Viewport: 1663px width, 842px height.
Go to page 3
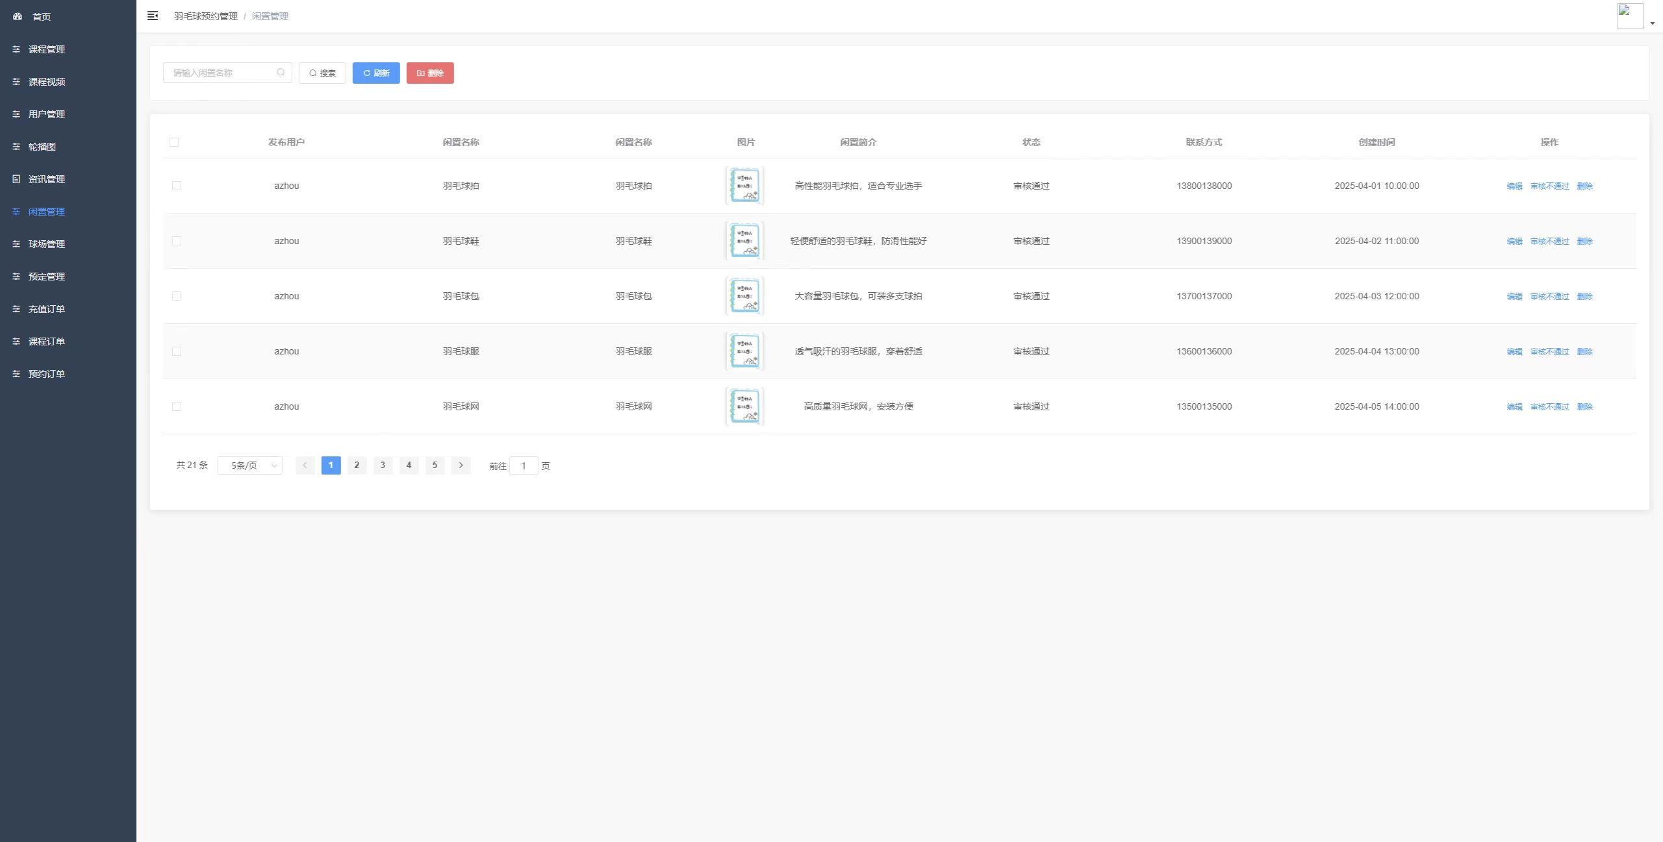383,465
